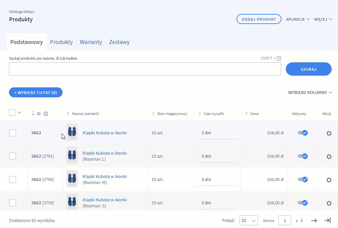Select checkbox for variant 3662 (3761)
Image resolution: width=338 pixels, height=228 pixels.
(x=13, y=156)
